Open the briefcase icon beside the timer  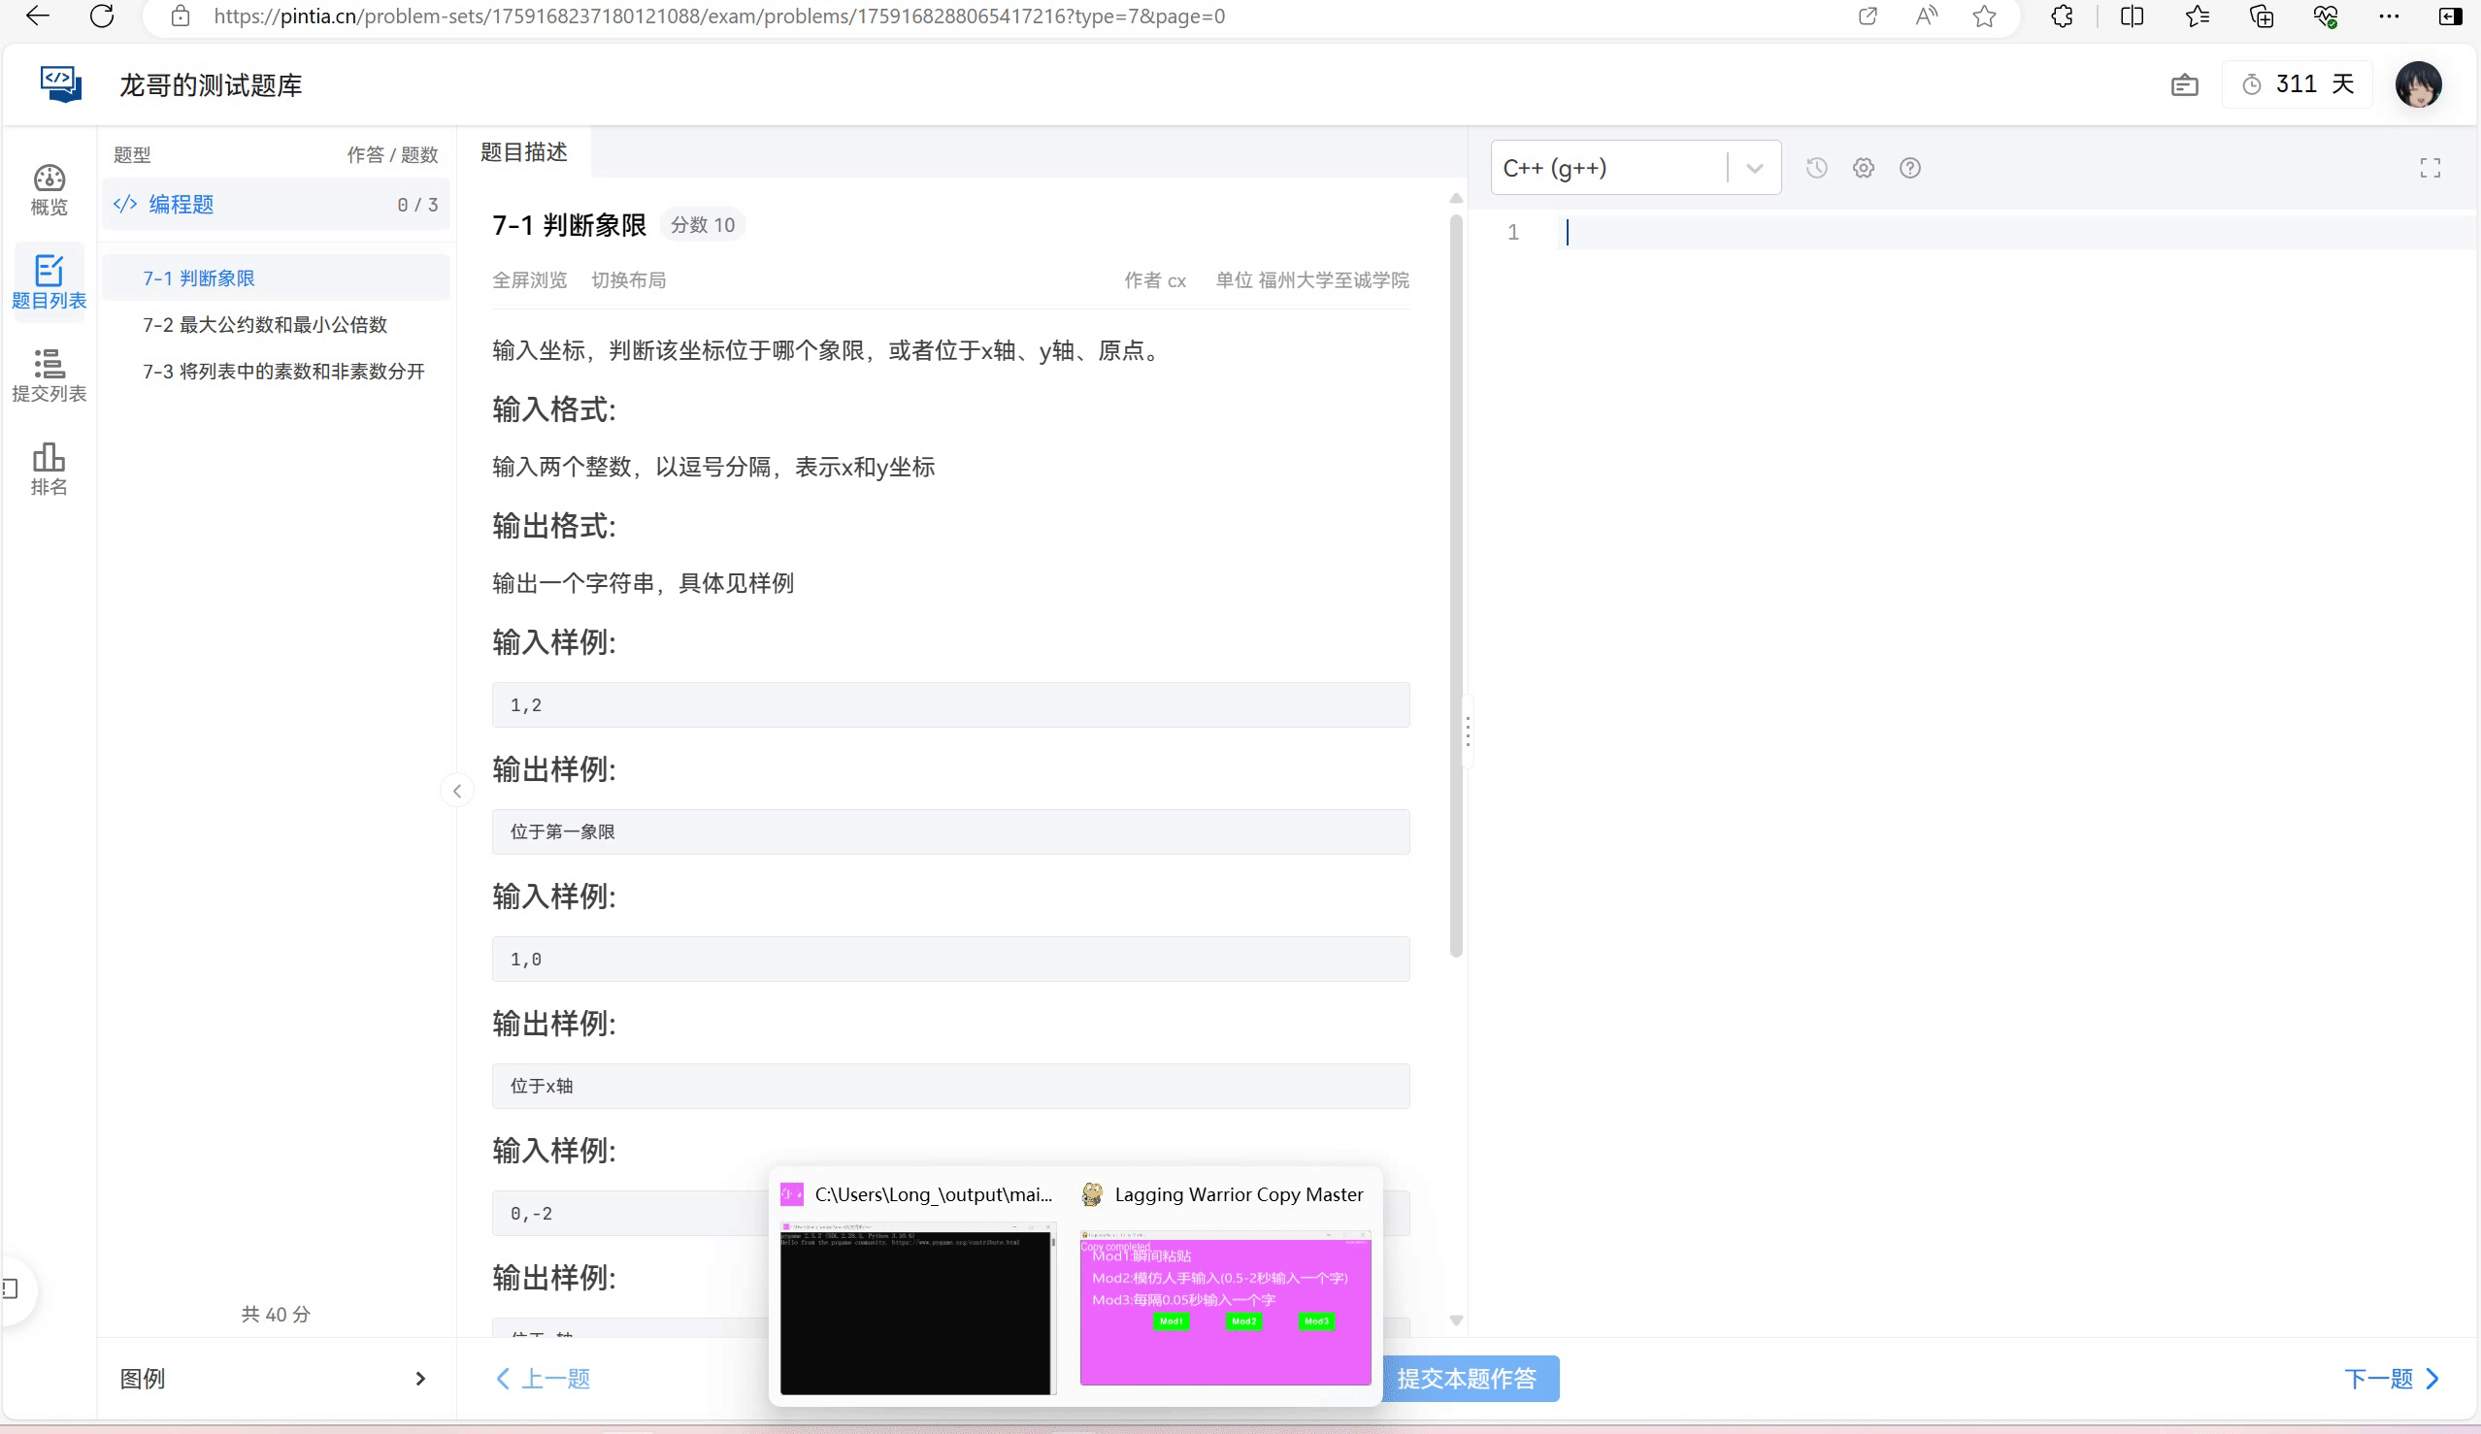click(x=2185, y=83)
